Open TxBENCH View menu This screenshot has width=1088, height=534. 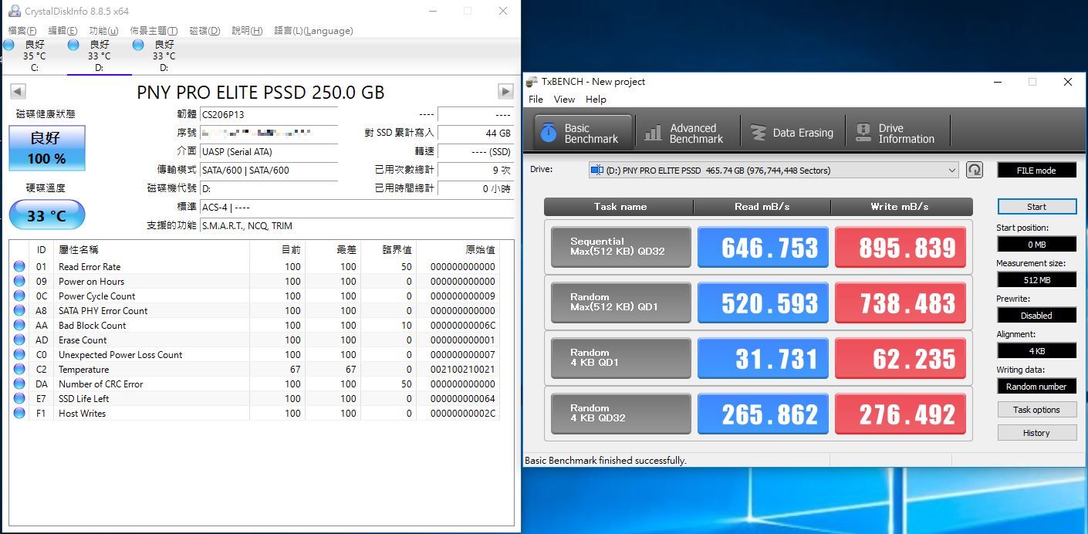point(564,100)
